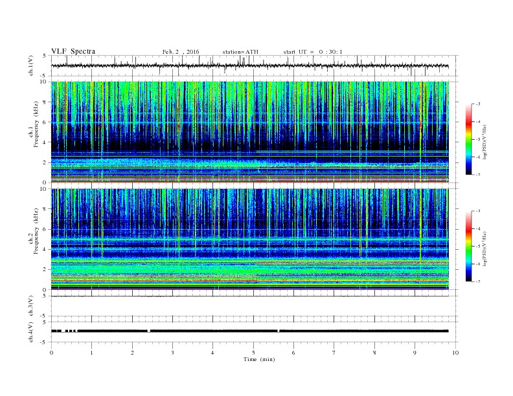Click the "station=ATH" header text

click(x=240, y=52)
